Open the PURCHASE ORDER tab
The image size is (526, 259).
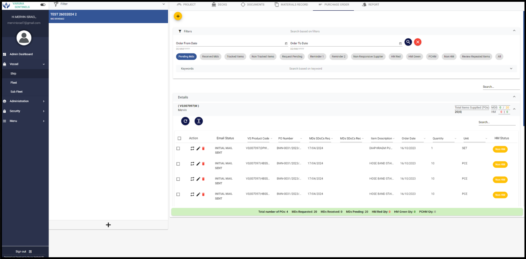[334, 5]
